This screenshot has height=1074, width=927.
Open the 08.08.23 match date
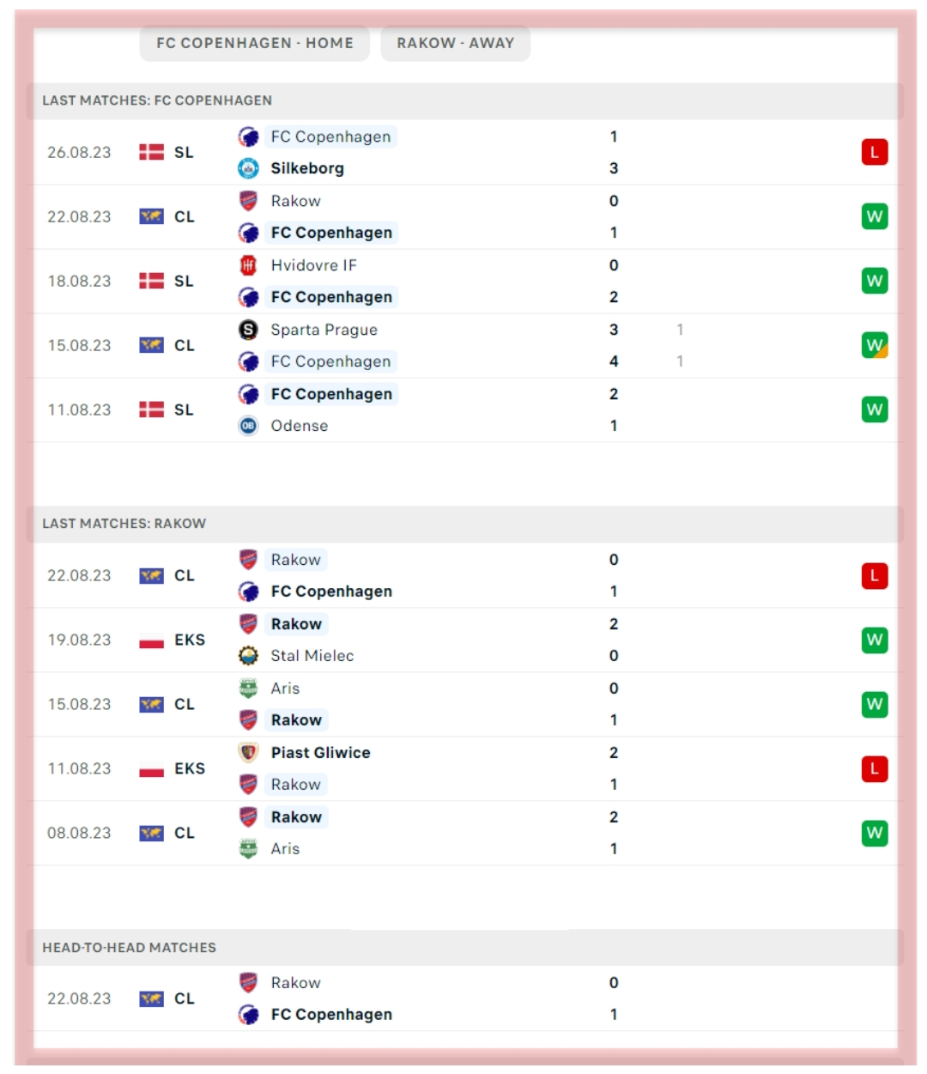click(x=79, y=833)
